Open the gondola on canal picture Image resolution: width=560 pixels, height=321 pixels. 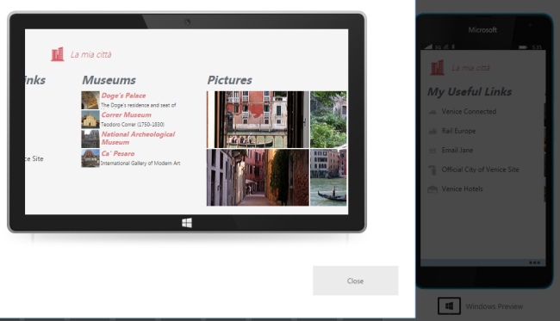(328, 177)
